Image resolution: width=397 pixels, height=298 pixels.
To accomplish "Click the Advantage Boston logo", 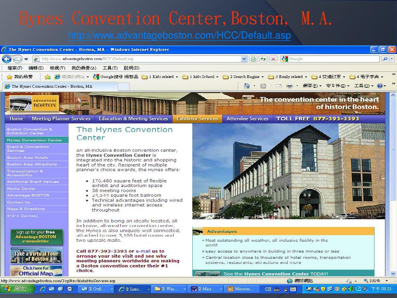I will pyautogui.click(x=34, y=103).
